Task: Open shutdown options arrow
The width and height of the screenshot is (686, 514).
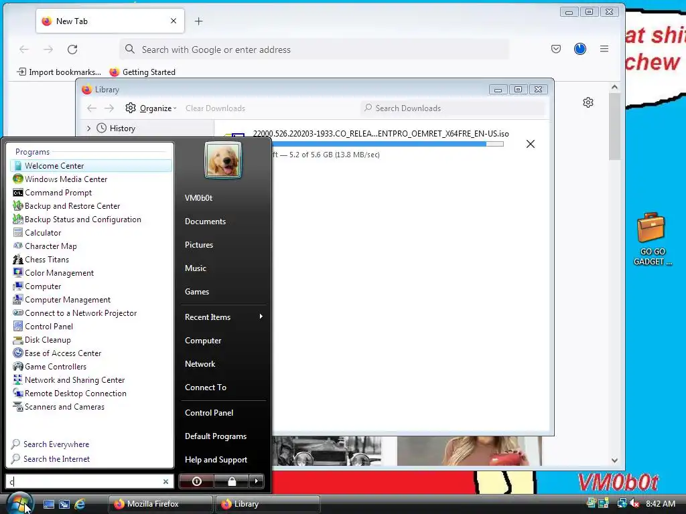Action: click(x=257, y=481)
